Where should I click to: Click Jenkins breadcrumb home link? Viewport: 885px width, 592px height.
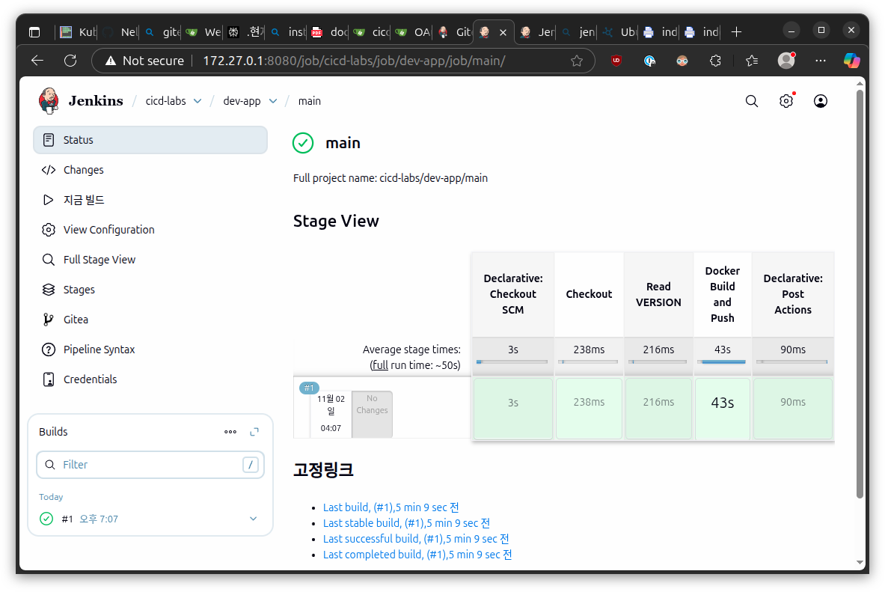(96, 101)
